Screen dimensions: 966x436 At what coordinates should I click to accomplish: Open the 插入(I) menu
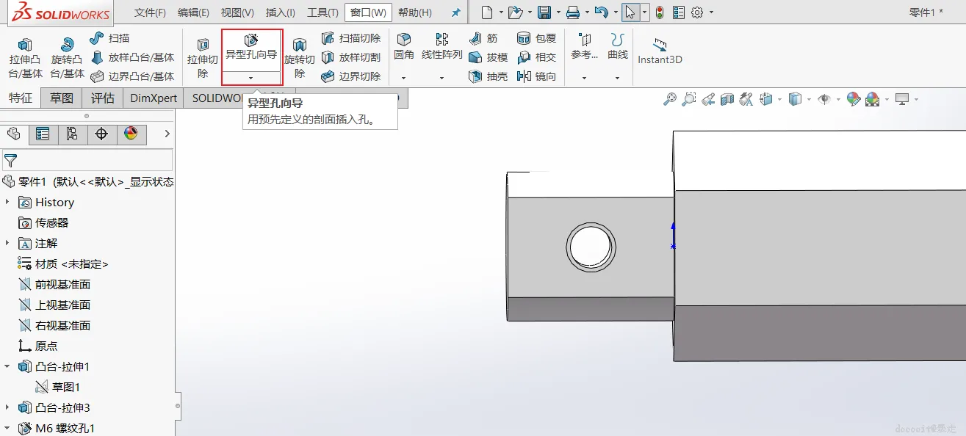(281, 13)
